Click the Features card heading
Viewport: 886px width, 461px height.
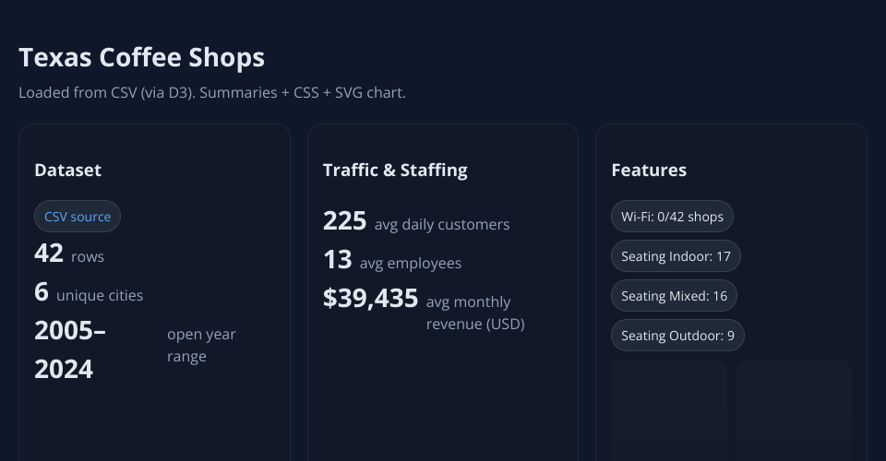(649, 170)
